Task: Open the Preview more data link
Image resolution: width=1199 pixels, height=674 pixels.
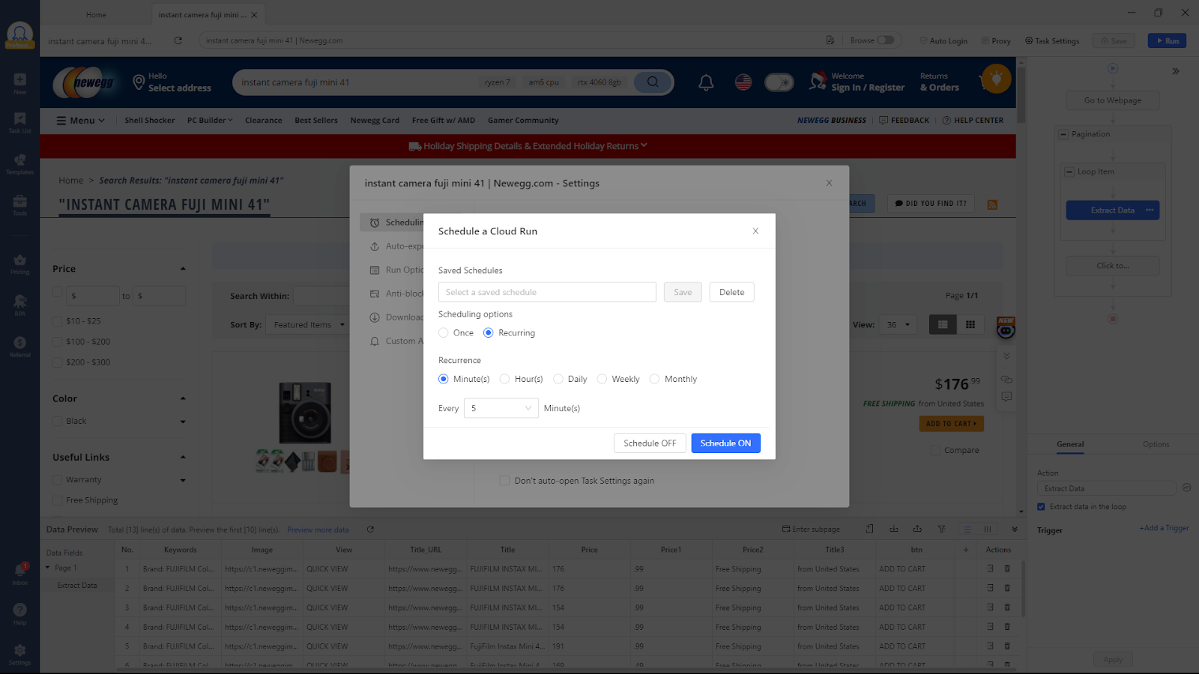Action: [318, 529]
